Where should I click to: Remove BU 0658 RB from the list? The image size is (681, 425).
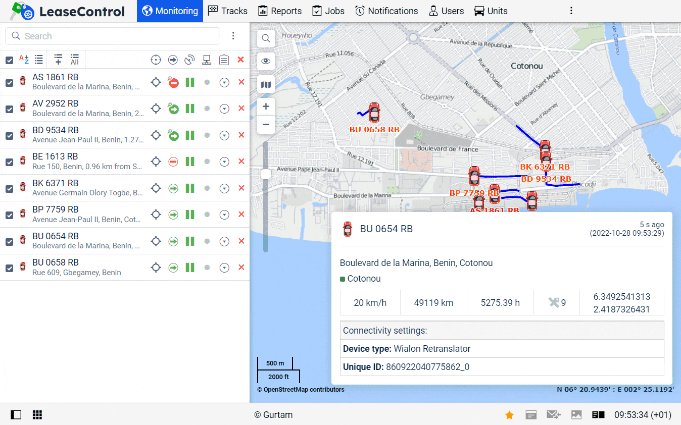(241, 268)
